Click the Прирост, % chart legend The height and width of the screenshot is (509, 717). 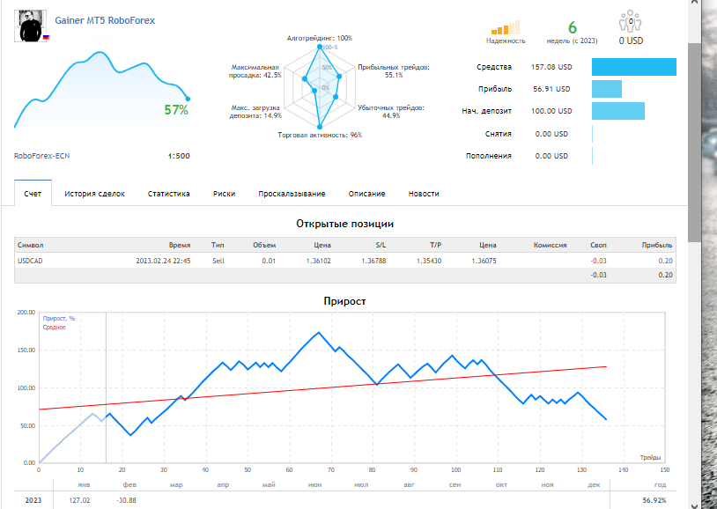point(59,318)
